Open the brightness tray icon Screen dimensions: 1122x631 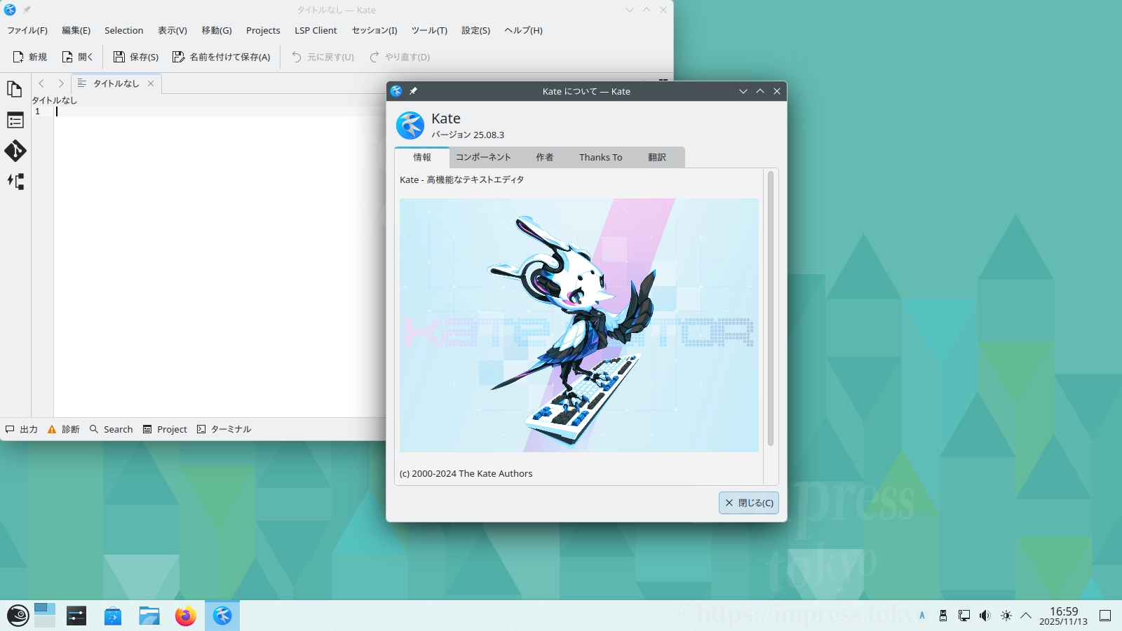pyautogui.click(x=1006, y=616)
